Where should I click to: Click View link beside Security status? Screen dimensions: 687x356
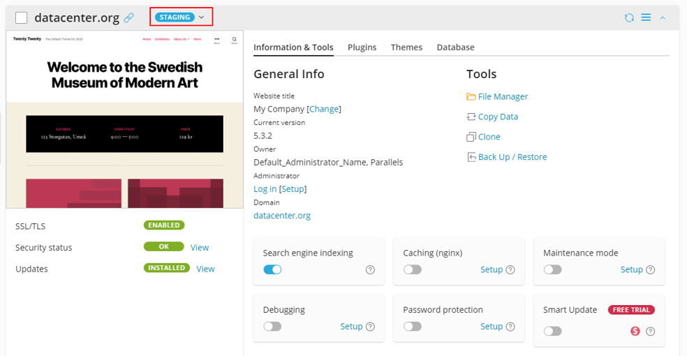click(200, 248)
